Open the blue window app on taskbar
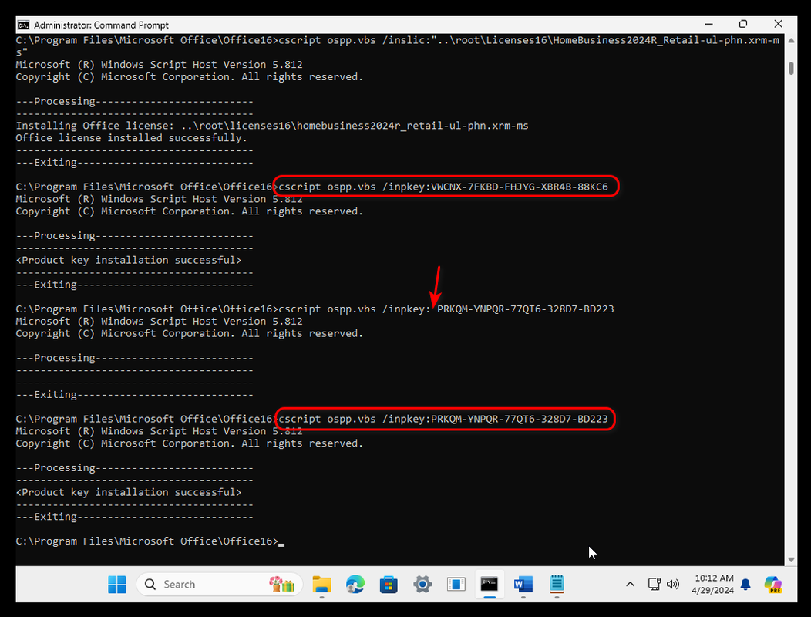Screen dimensions: 811x617 pos(456,585)
